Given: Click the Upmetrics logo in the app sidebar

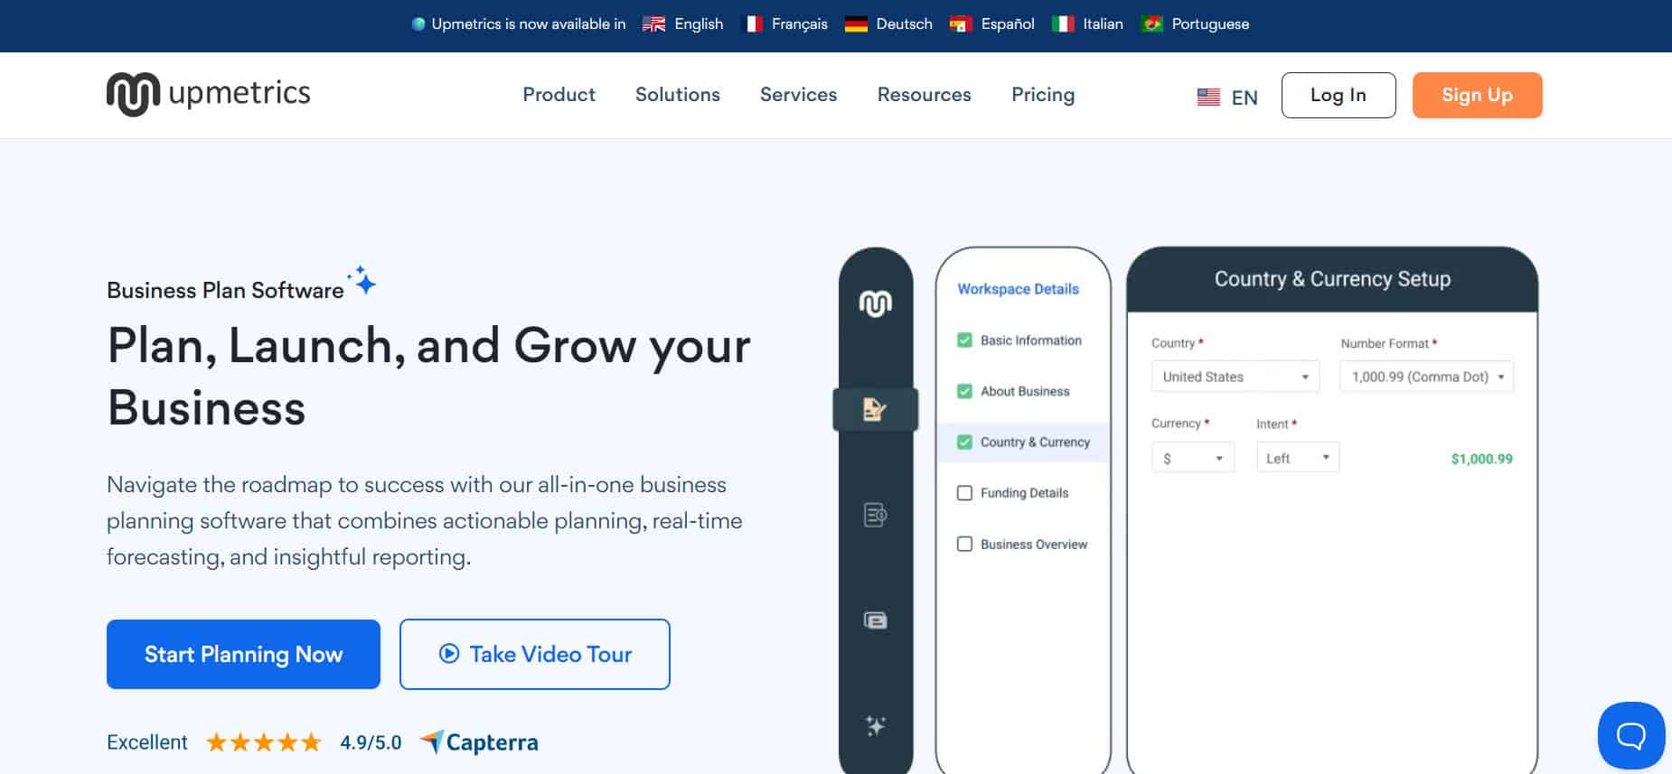Looking at the screenshot, I should click(x=875, y=303).
